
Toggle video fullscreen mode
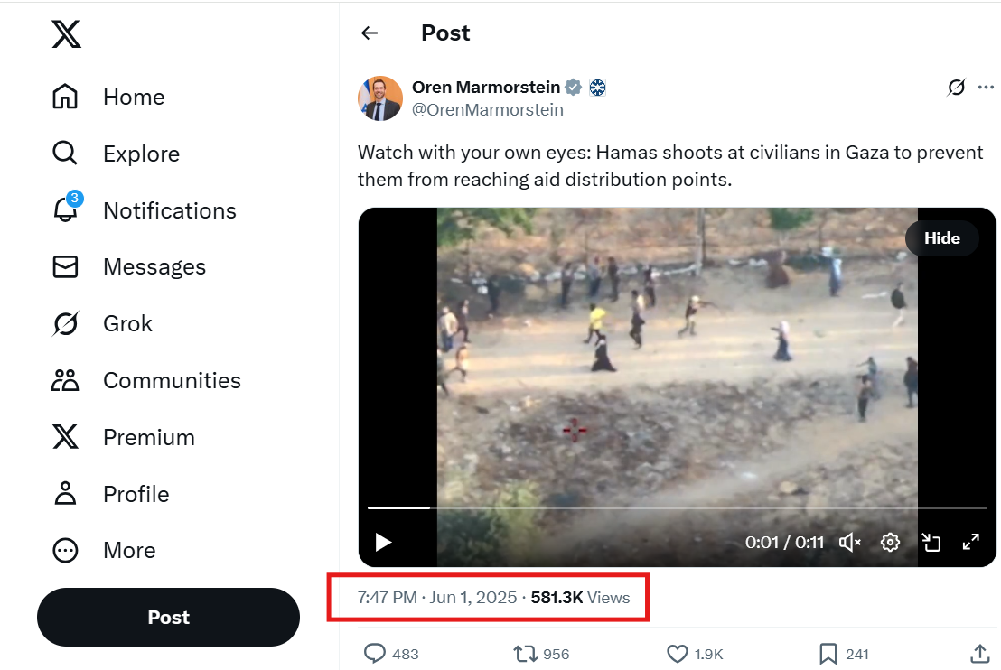971,543
